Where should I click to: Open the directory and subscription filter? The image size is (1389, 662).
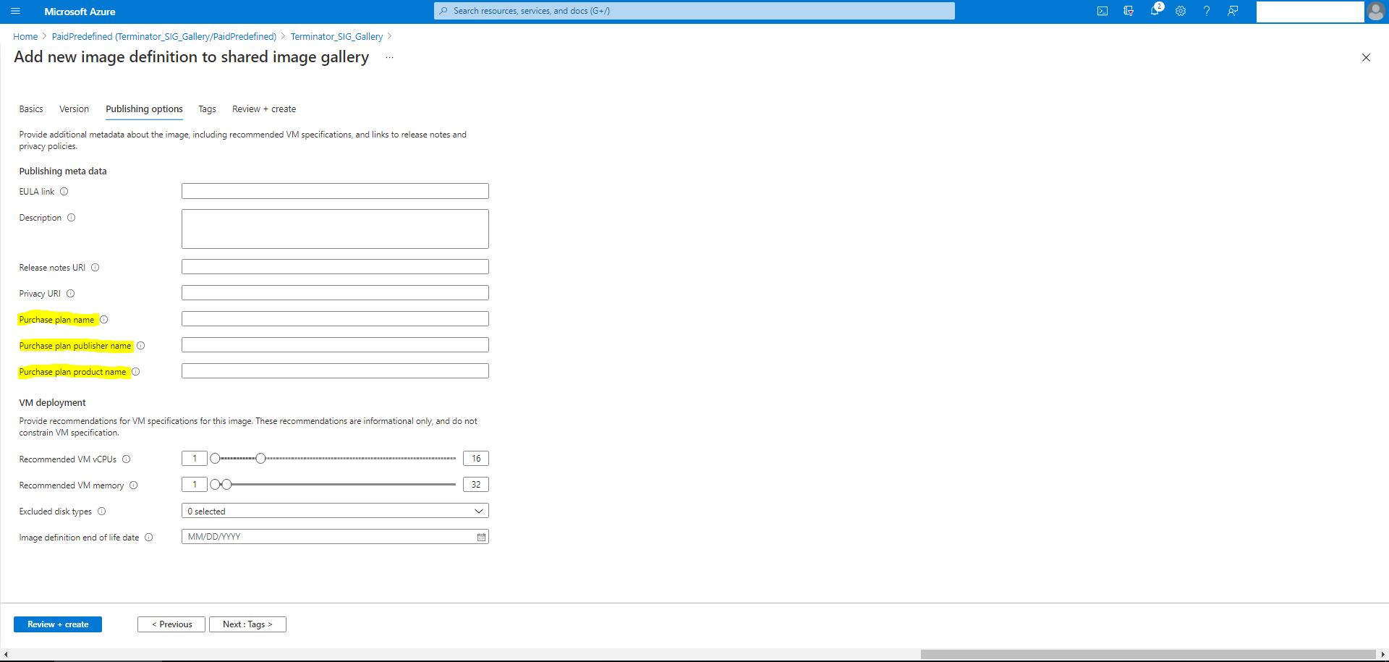[x=1129, y=12]
